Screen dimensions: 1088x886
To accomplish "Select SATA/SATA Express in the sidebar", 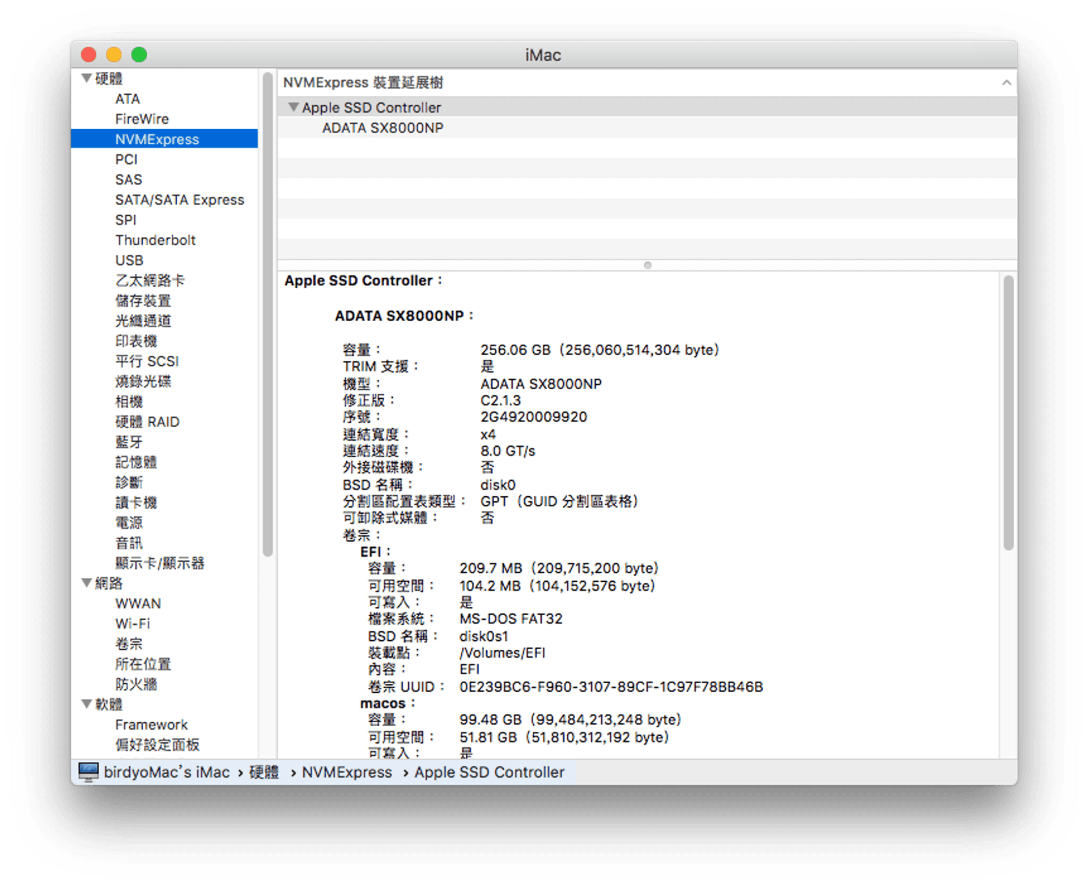I will pos(180,199).
